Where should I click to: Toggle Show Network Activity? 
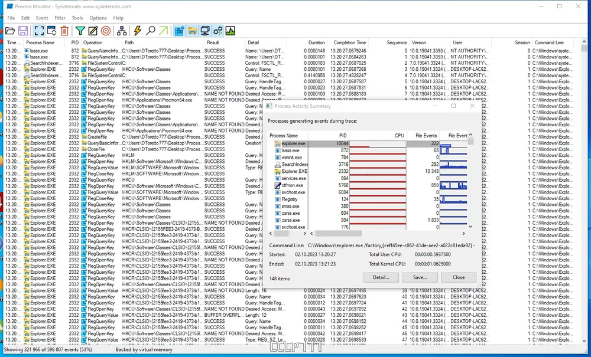pos(205,31)
